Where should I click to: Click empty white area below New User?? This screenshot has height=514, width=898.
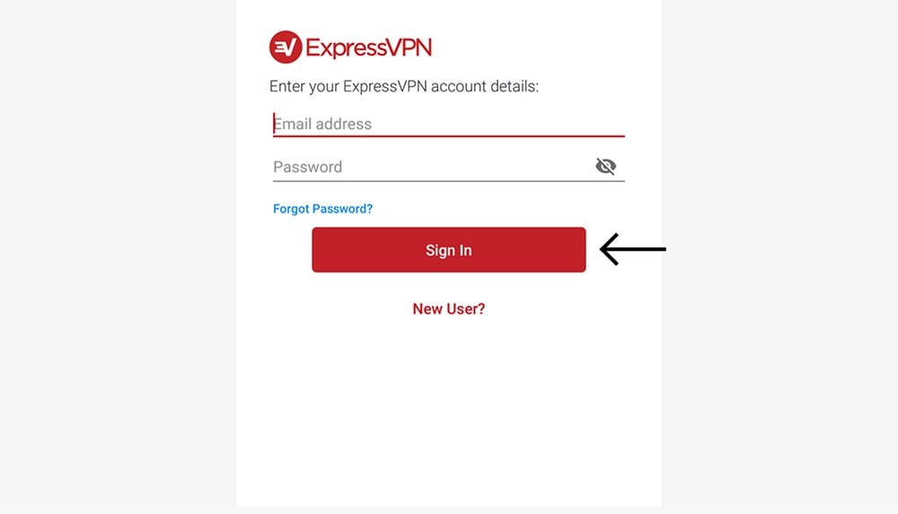tap(448, 412)
